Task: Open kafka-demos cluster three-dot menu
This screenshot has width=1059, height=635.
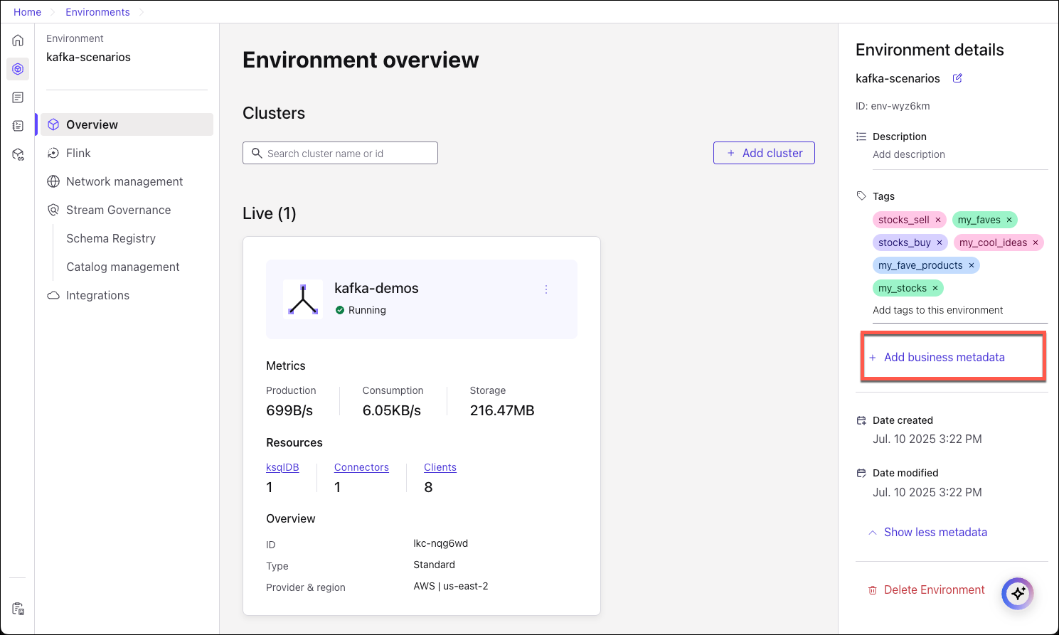Action: pyautogui.click(x=546, y=289)
